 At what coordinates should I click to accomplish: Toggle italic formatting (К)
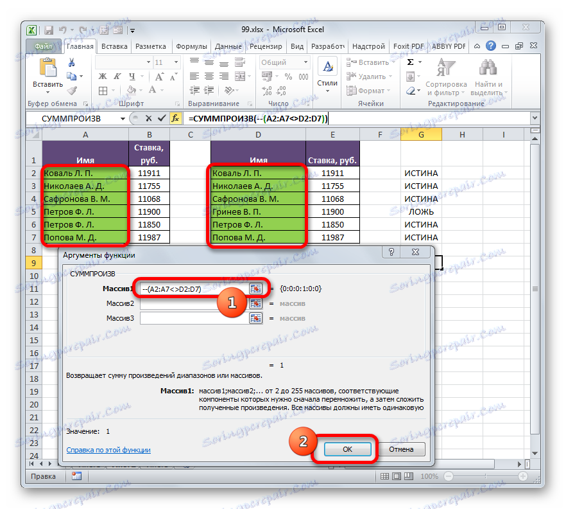coord(117,76)
